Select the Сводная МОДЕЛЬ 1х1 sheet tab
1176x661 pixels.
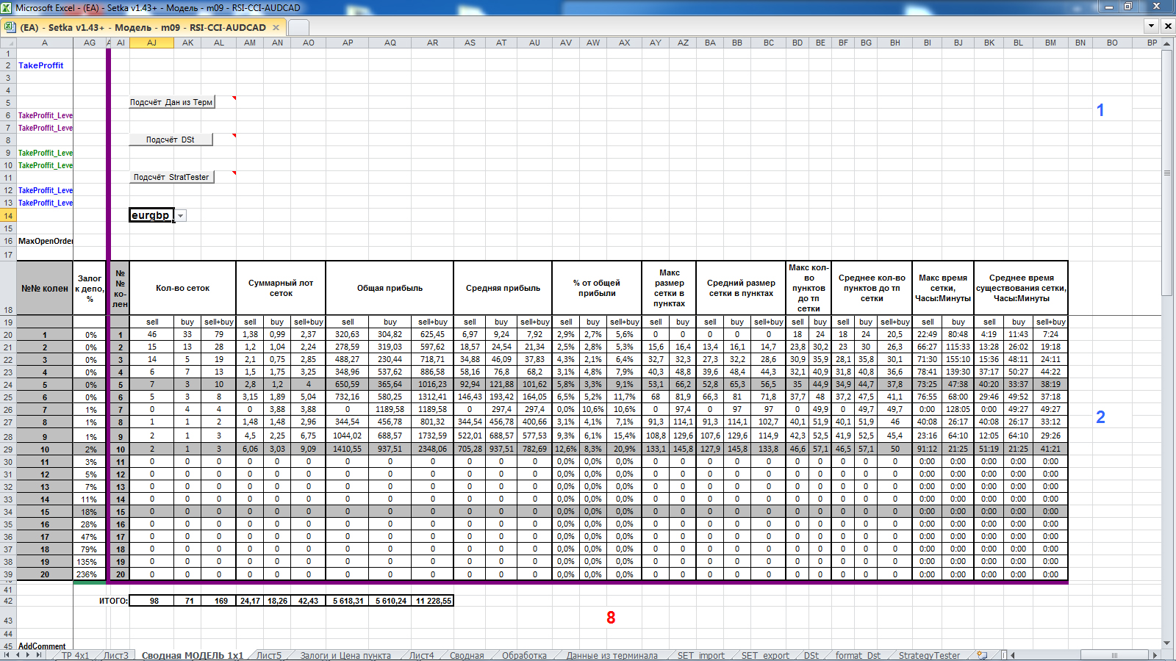point(193,655)
